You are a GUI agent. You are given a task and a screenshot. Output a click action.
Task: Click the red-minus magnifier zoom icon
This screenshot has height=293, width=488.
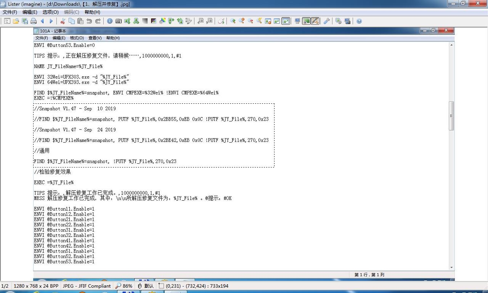pyautogui.click(x=250, y=21)
